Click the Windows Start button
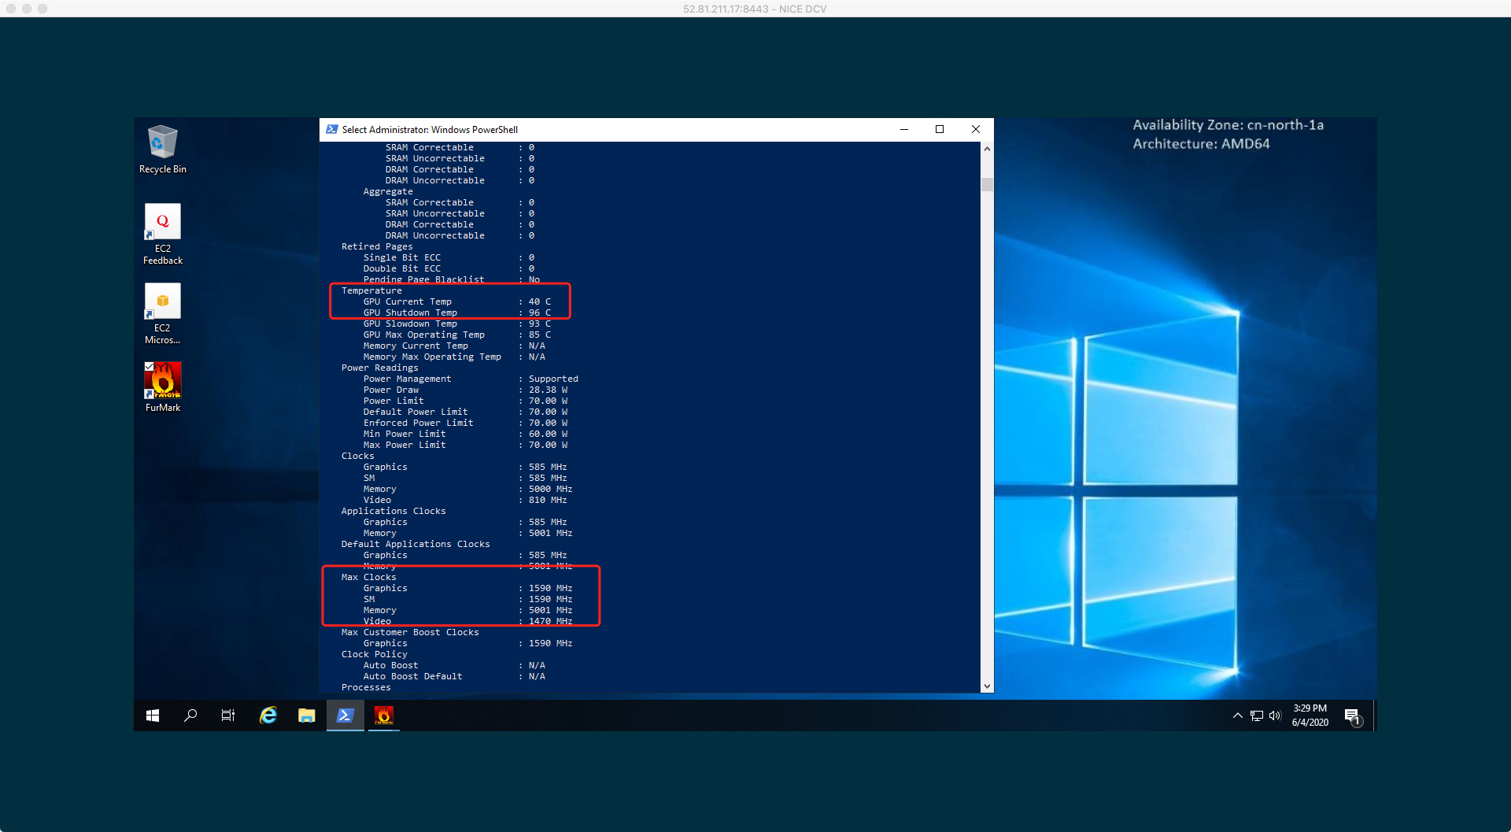Image resolution: width=1511 pixels, height=832 pixels. pos(153,716)
